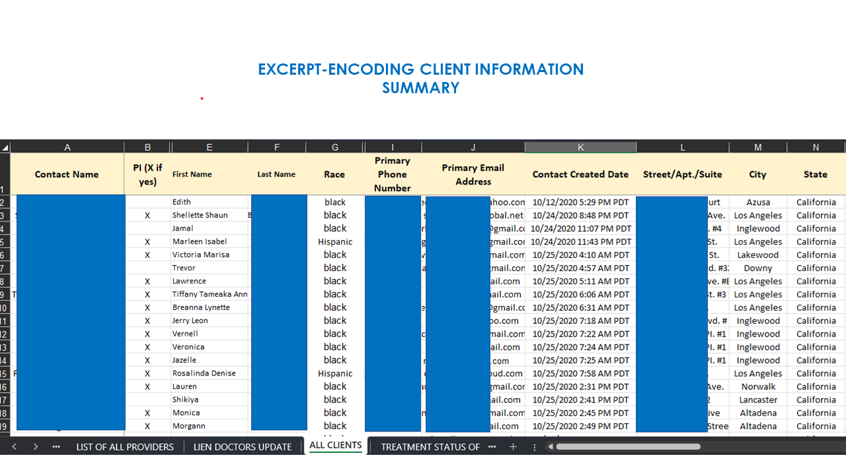Select column B header
The height and width of the screenshot is (476, 846).
(147, 147)
